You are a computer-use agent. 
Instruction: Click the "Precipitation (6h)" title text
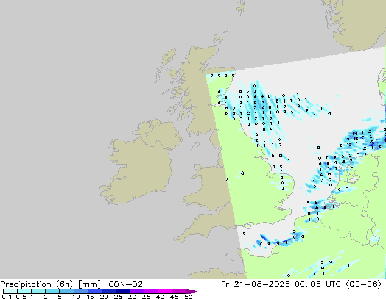click(37, 284)
